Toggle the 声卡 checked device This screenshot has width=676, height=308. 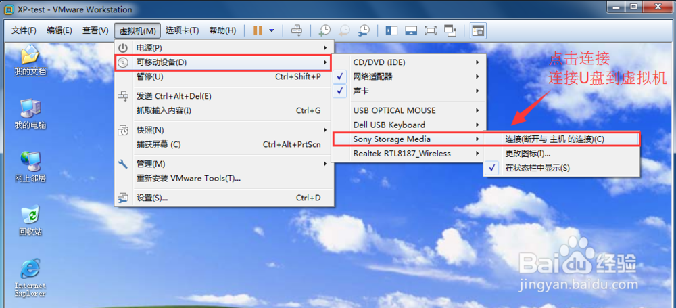pyautogui.click(x=408, y=91)
